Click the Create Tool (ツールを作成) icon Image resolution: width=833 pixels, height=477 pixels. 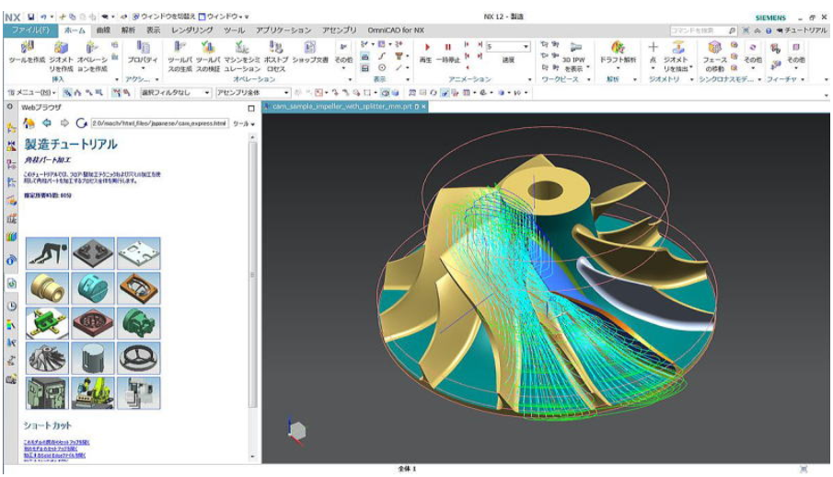(27, 48)
